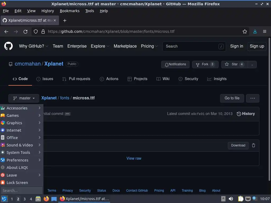Viewport: 271px width, 203px height.
Task: Switch to the Insights tab
Action: point(217,79)
